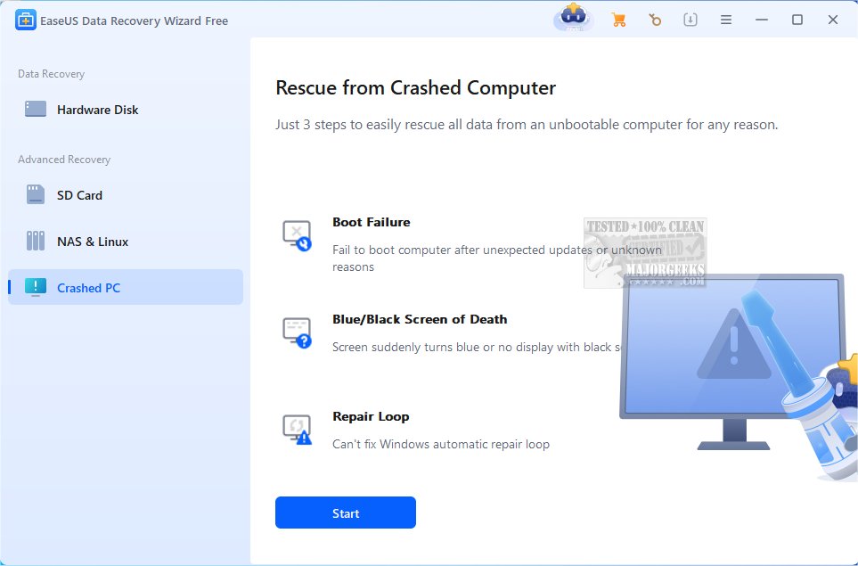Click the key activation icon
Image resolution: width=858 pixels, height=566 pixels.
pos(655,21)
